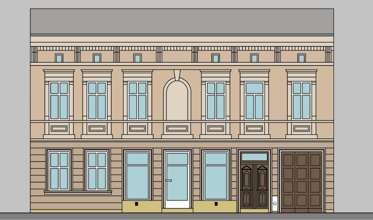Select the keystone above the arched niche
Screen dimensions: 373x220
click(177, 75)
